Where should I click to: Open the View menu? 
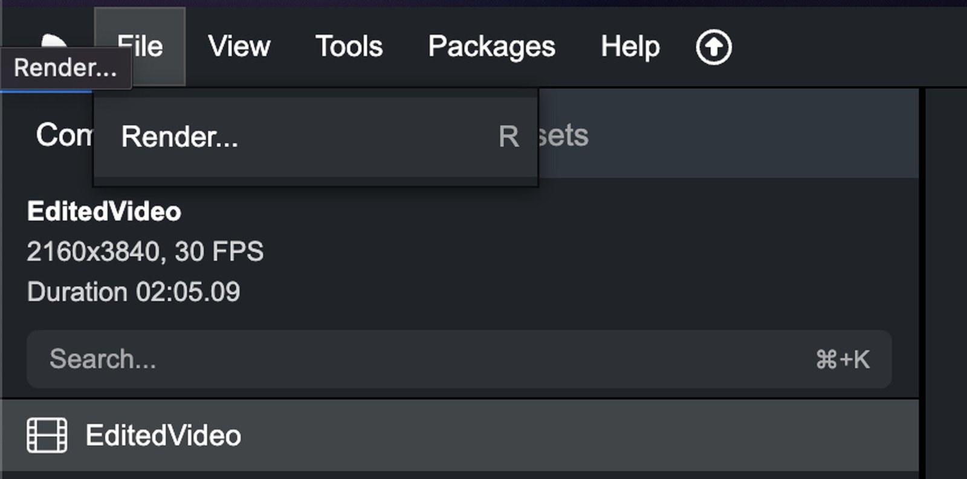pos(239,47)
